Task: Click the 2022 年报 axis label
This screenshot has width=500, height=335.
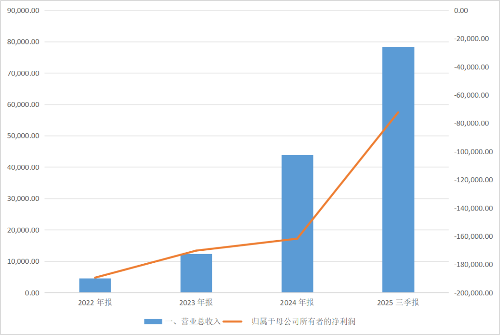Action: coord(95,303)
